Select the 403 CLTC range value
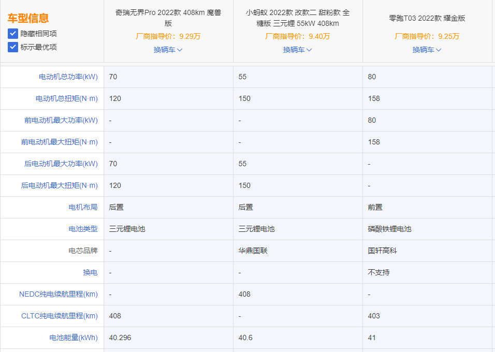This screenshot has height=352, width=495. (374, 316)
